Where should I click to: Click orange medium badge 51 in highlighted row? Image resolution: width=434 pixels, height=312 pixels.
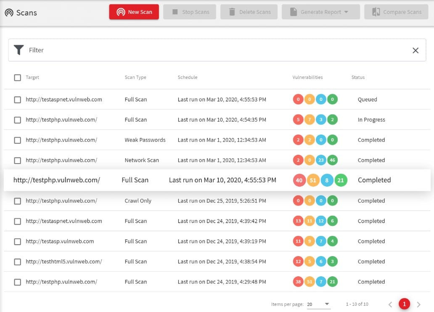(x=313, y=180)
